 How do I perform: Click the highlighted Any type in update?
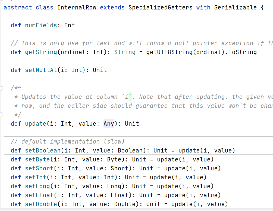coord(109,124)
